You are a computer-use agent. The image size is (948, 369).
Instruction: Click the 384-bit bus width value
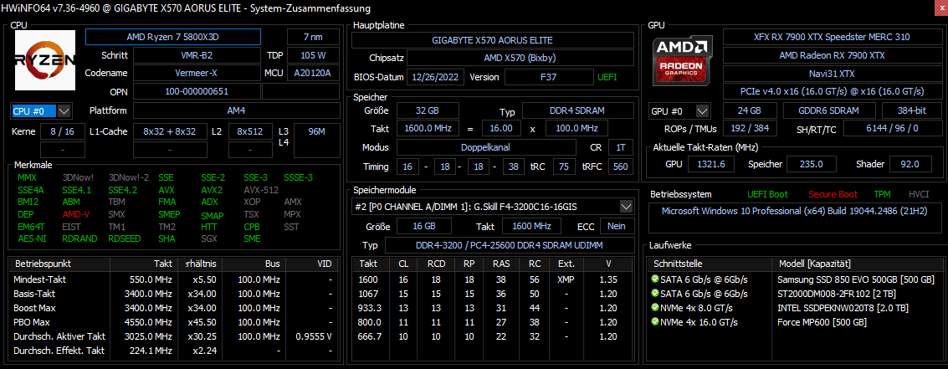coord(910,110)
